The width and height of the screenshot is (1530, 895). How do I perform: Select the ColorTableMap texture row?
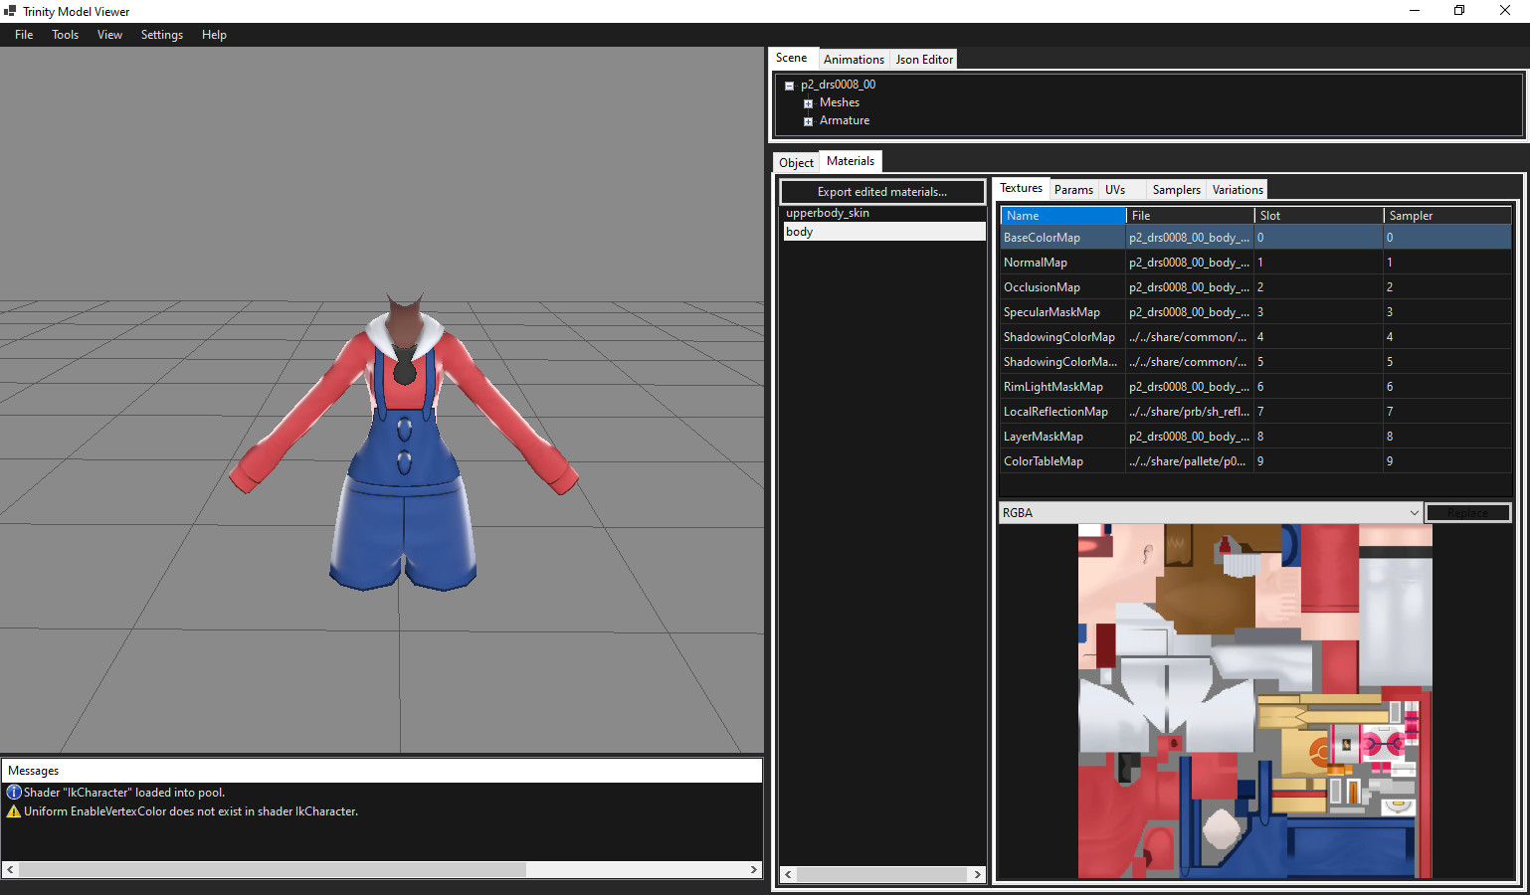pos(1255,461)
